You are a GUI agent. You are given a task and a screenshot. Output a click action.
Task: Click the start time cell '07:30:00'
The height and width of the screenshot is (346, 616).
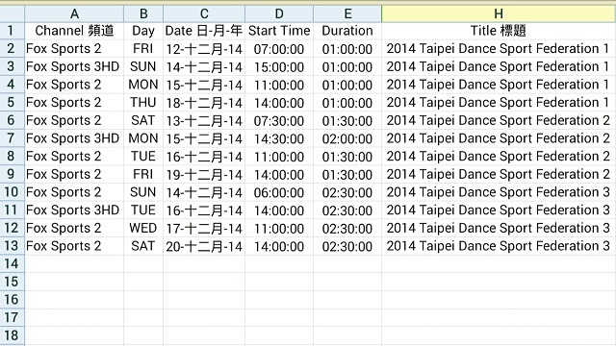(x=279, y=121)
